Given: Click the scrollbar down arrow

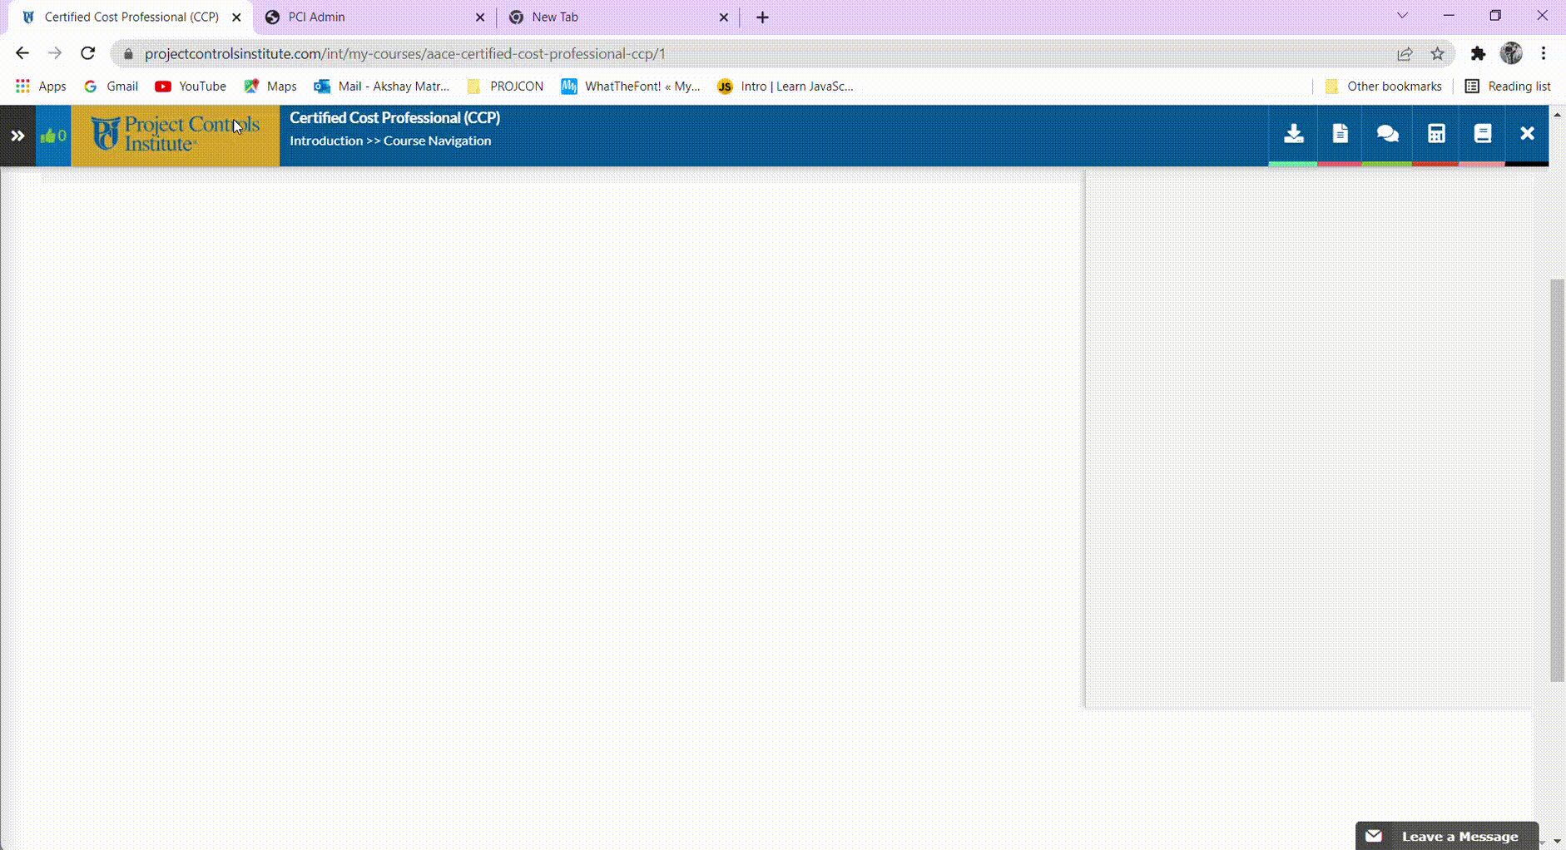Looking at the screenshot, I should [x=1558, y=842].
